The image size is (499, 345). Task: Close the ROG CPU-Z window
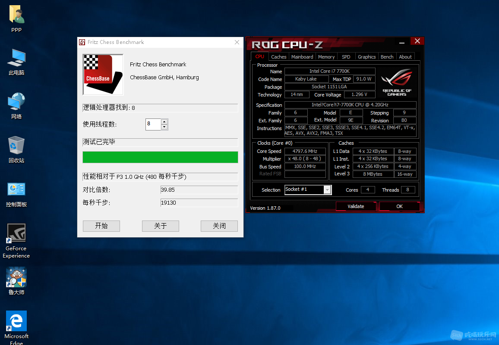[x=417, y=41]
